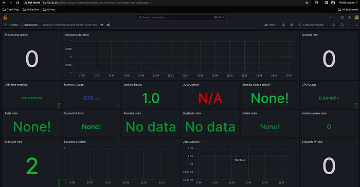This screenshot has height=187, width=360.
Task: Open browser extensions icon
Action: [x=316, y=3]
